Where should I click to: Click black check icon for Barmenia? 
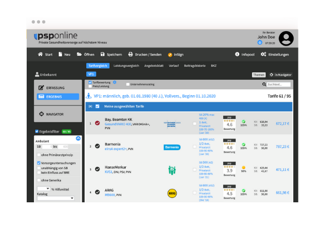point(97,146)
